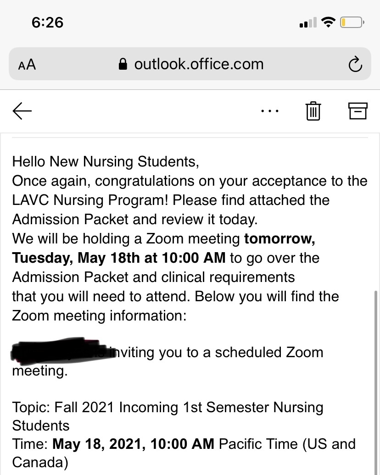Click the bold Tuesday, May 18th at 10:00 AM text
Screen dimensions: 380x475
coord(118,258)
